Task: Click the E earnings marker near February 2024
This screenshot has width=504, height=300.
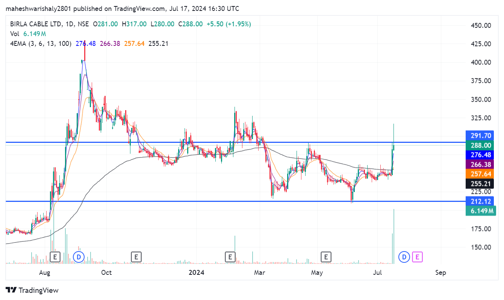Action: (230, 257)
